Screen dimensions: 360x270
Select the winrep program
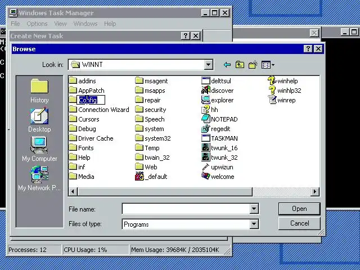pyautogui.click(x=282, y=100)
